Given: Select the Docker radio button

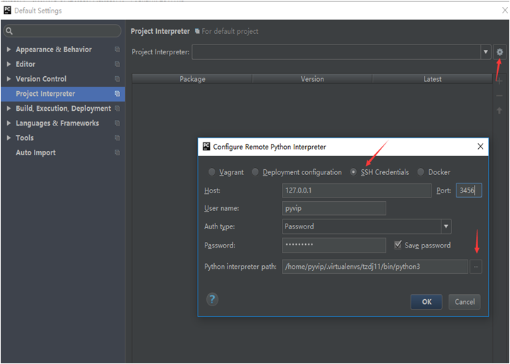Looking at the screenshot, I should (420, 172).
